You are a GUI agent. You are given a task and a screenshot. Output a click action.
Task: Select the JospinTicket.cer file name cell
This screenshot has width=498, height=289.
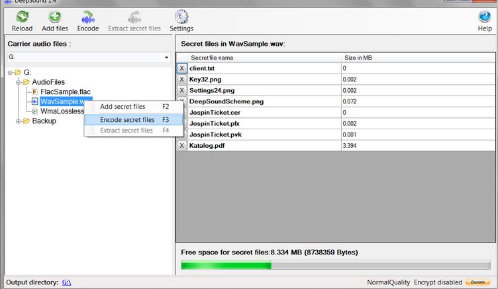(264, 113)
